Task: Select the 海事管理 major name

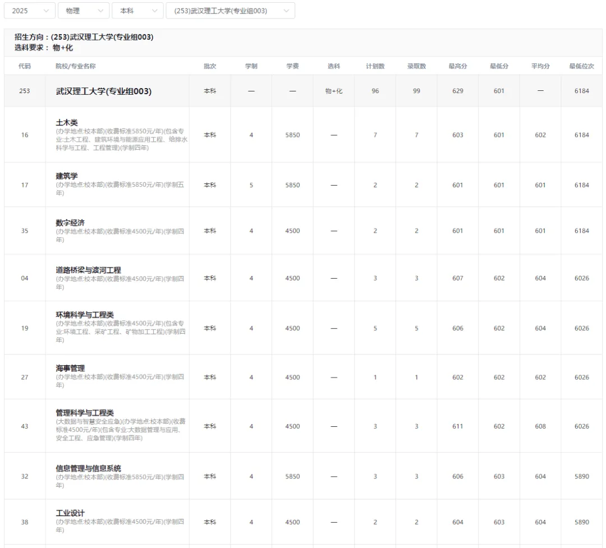Action: coord(70,368)
